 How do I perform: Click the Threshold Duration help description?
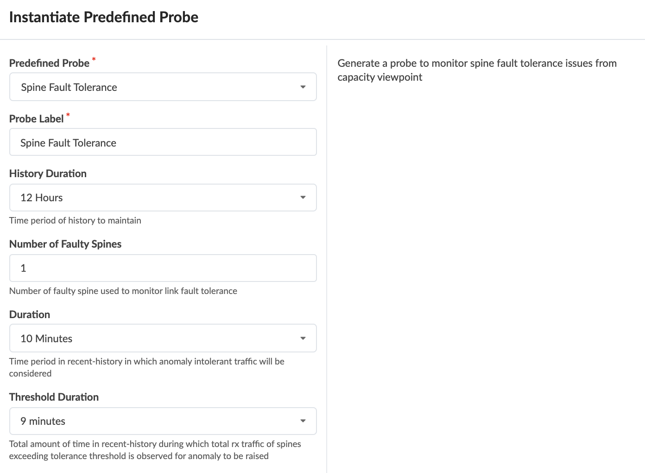tap(155, 450)
